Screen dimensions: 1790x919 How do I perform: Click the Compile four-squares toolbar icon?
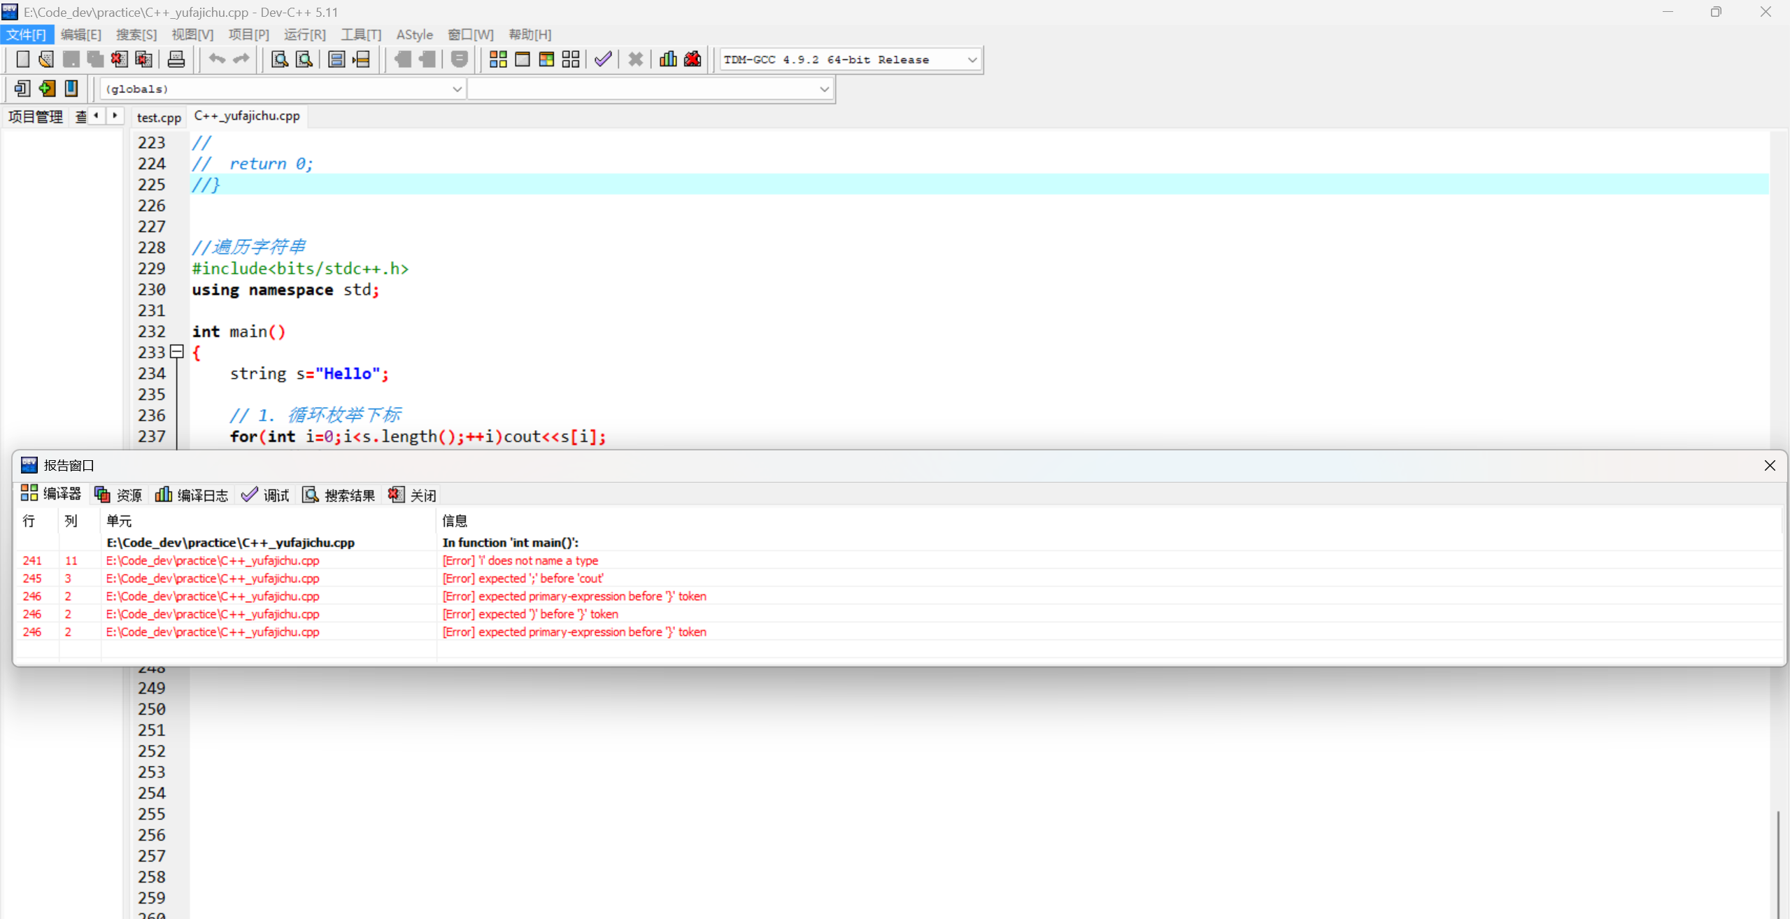[x=498, y=59]
